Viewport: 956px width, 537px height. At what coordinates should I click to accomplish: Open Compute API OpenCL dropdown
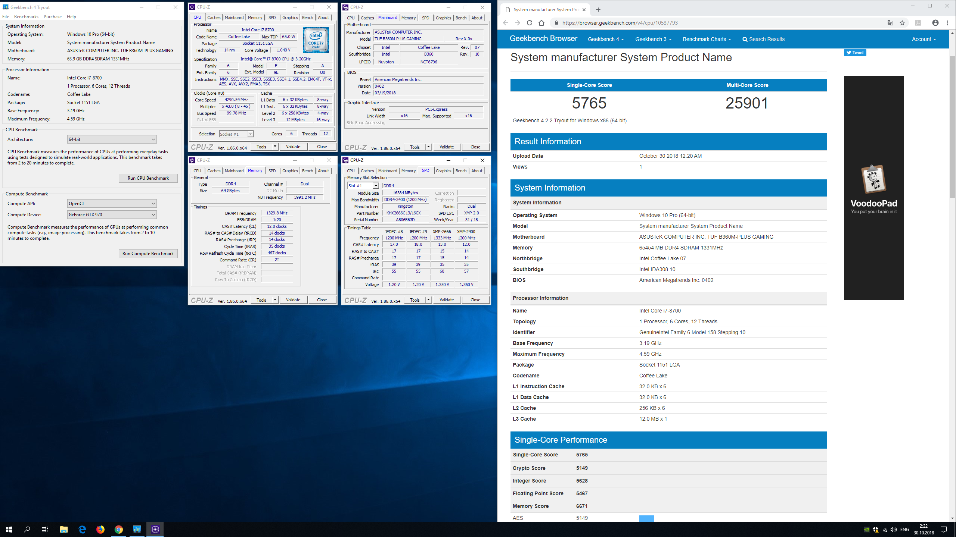pyautogui.click(x=112, y=203)
